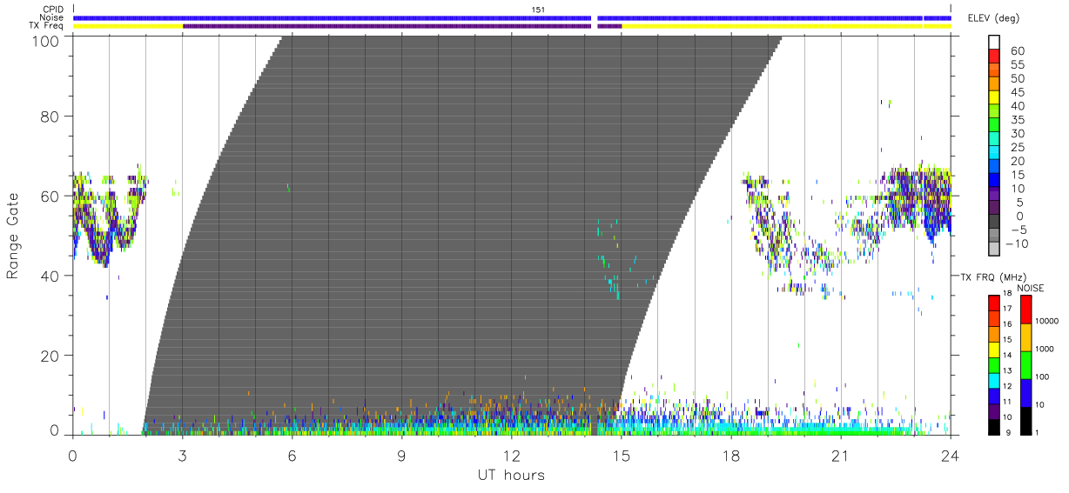The width and height of the screenshot is (1069, 493).
Task: Click the ELEV colorbar label '30'
Action: pyautogui.click(x=1017, y=134)
